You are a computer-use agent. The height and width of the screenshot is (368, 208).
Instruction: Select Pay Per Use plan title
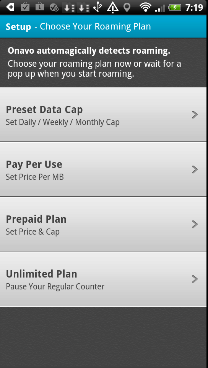(34, 164)
